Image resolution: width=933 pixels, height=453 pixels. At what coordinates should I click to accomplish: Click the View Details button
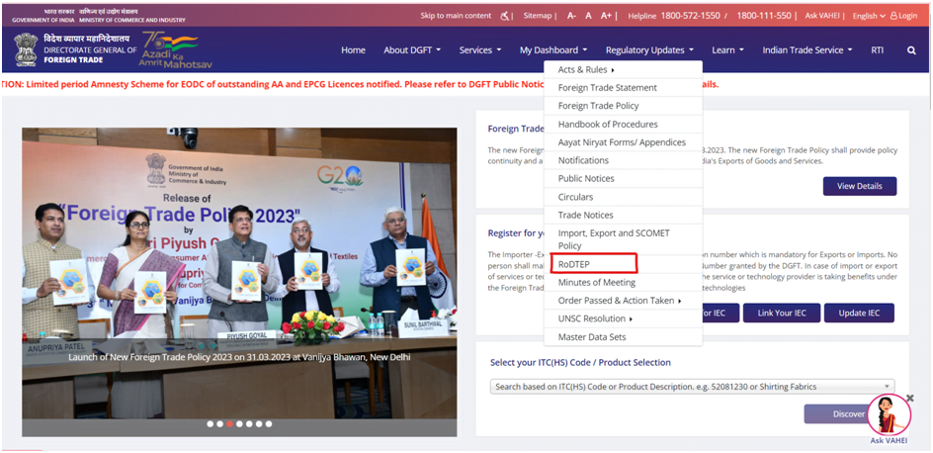(x=859, y=186)
